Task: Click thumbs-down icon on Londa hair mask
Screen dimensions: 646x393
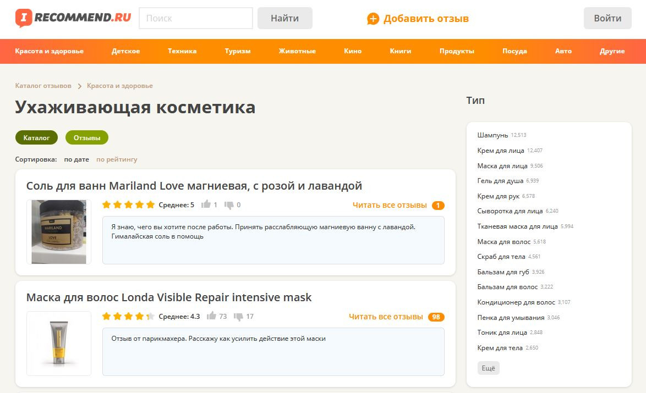Action: tap(238, 317)
